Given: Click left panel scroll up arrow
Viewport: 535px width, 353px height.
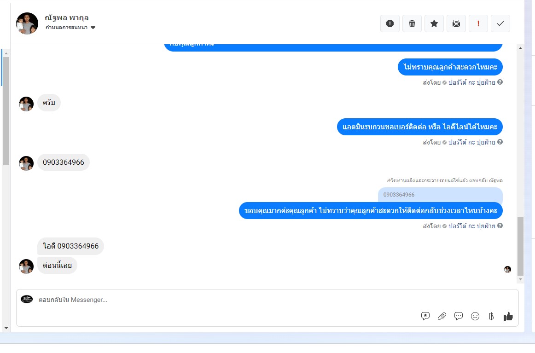Looking at the screenshot, I should [6, 53].
